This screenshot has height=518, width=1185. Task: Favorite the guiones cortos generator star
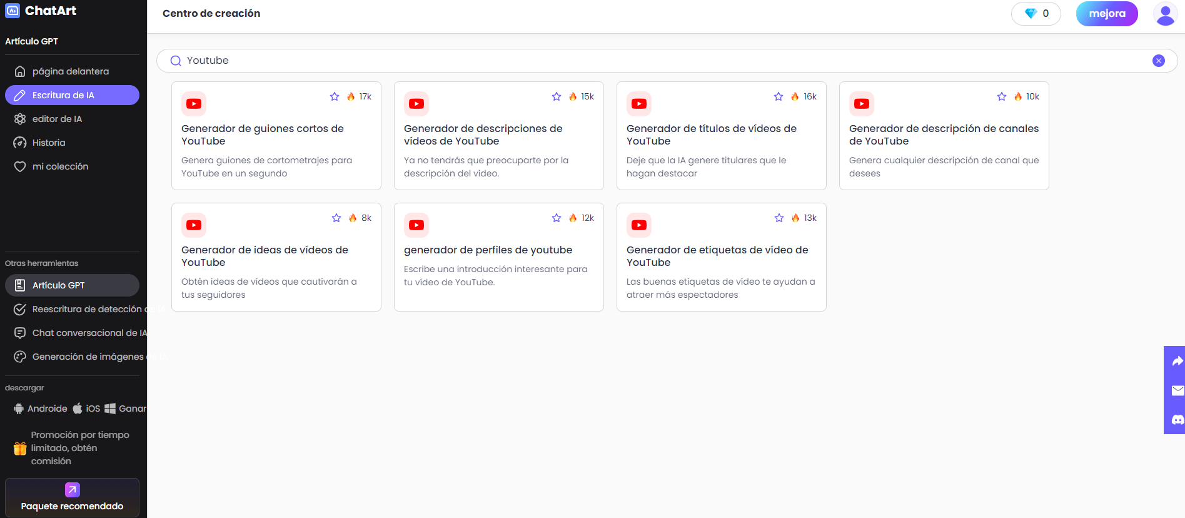335,96
